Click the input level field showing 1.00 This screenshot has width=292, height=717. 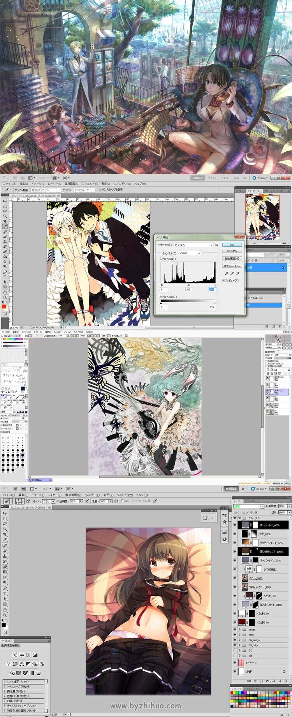point(188,289)
